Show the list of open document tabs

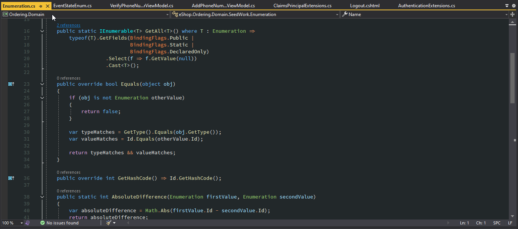(x=507, y=6)
